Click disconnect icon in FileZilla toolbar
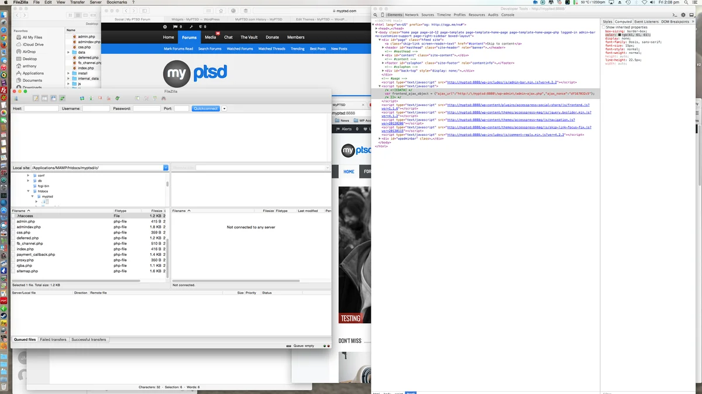The image size is (702, 394). (x=109, y=98)
